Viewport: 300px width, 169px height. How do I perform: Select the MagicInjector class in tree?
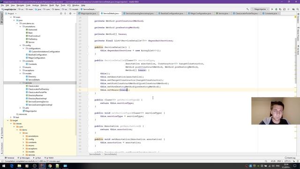pos(30,111)
